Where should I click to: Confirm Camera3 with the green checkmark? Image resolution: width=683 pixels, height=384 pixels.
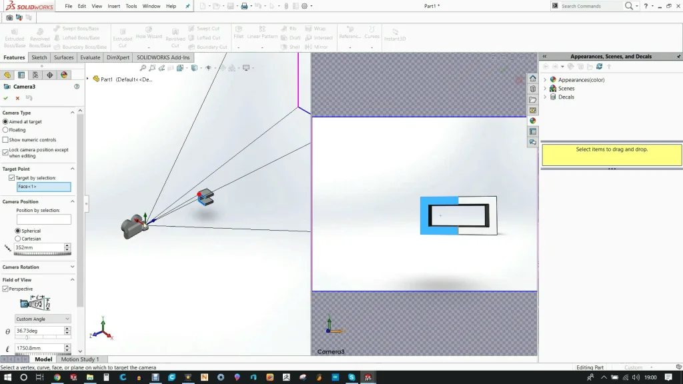(x=6, y=98)
